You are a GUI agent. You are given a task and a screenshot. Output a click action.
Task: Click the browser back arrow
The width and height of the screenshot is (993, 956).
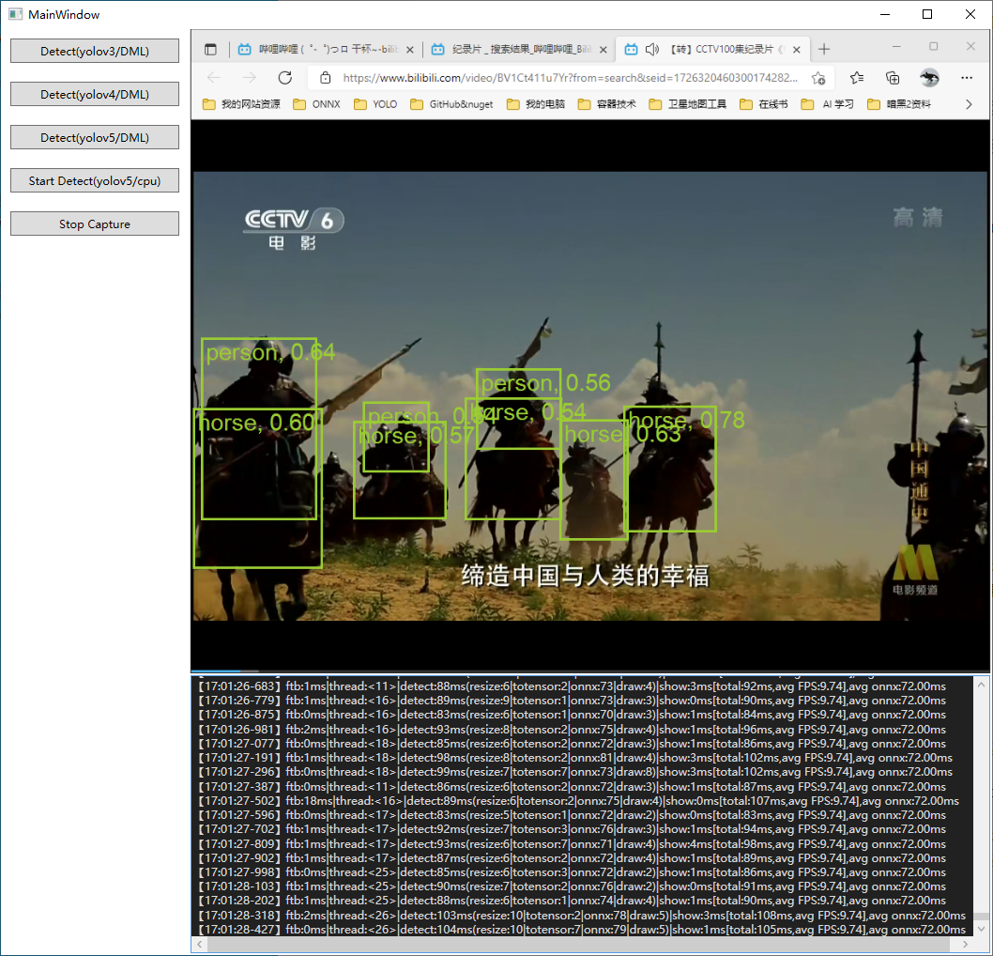coord(214,78)
